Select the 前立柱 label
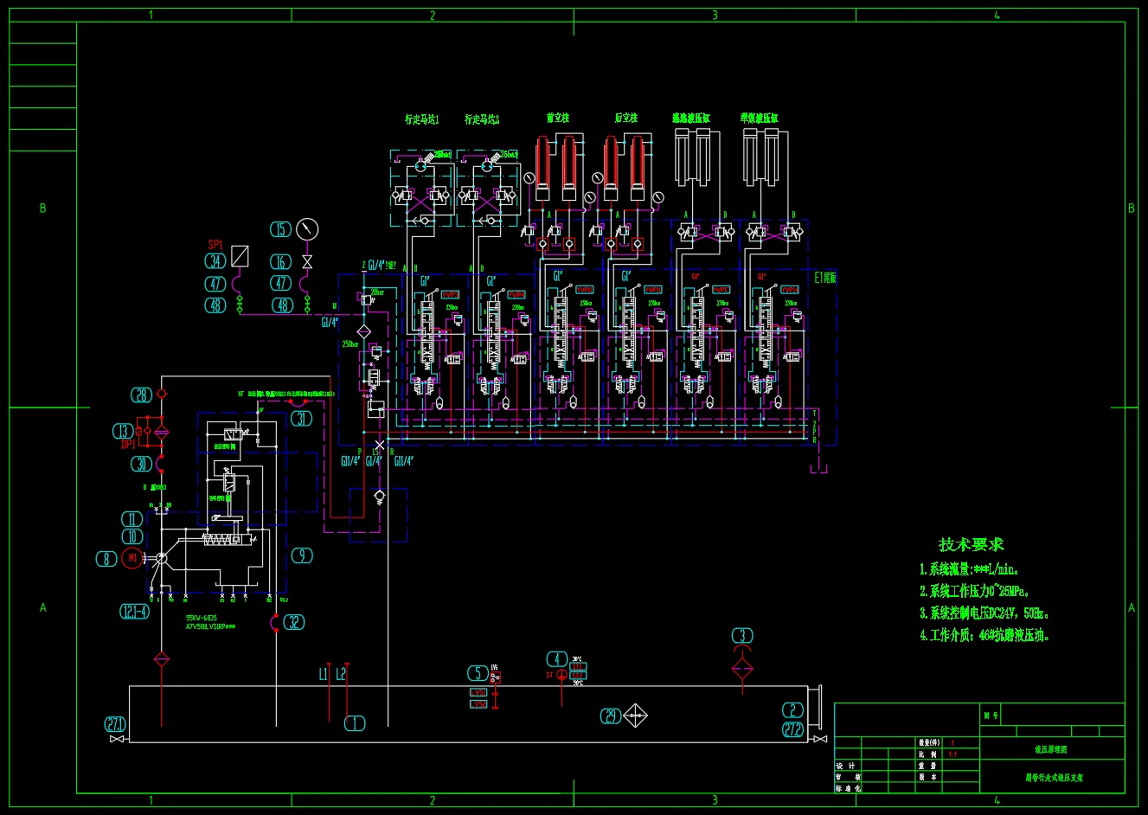Viewport: 1148px width, 815px height. click(558, 118)
